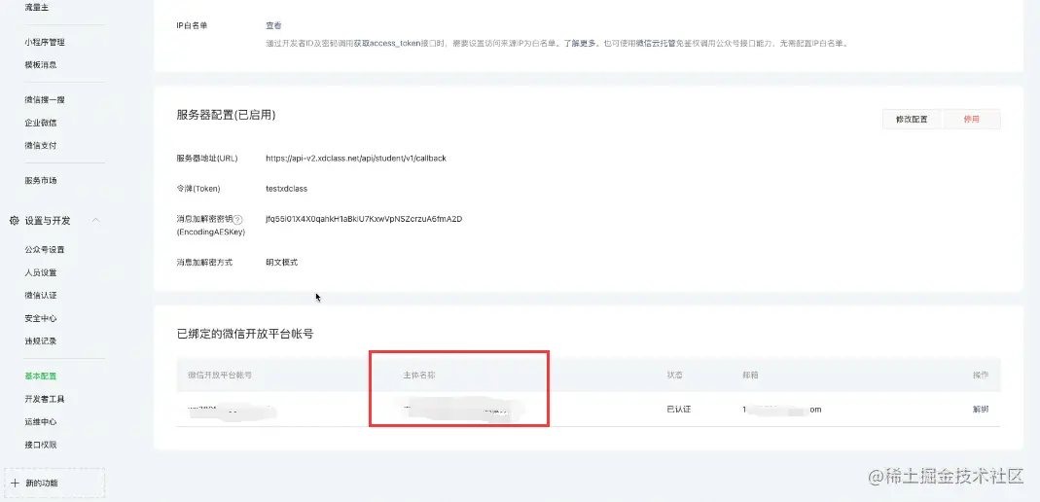The image size is (1040, 502).
Task: Click the gear icon beside 设置与开发
Action: point(14,220)
